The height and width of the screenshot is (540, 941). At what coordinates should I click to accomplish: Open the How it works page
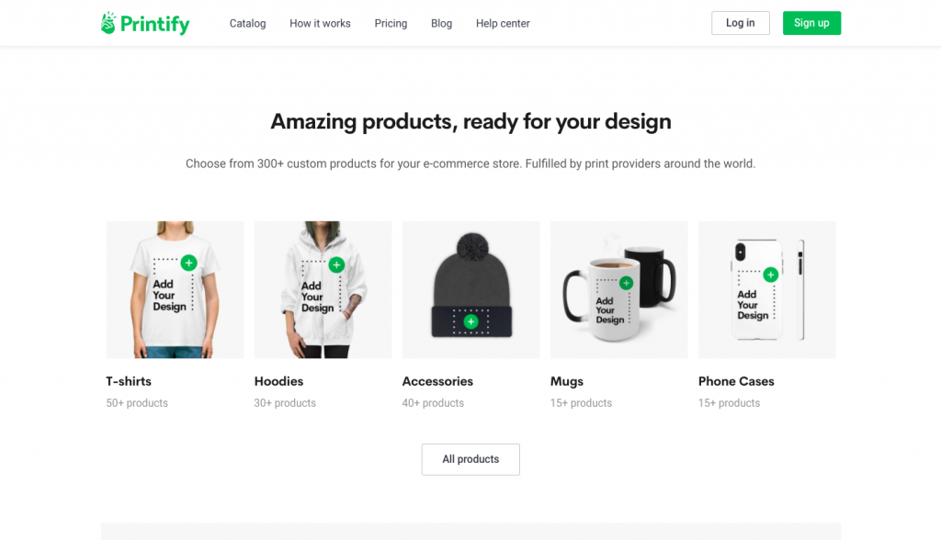coord(320,23)
